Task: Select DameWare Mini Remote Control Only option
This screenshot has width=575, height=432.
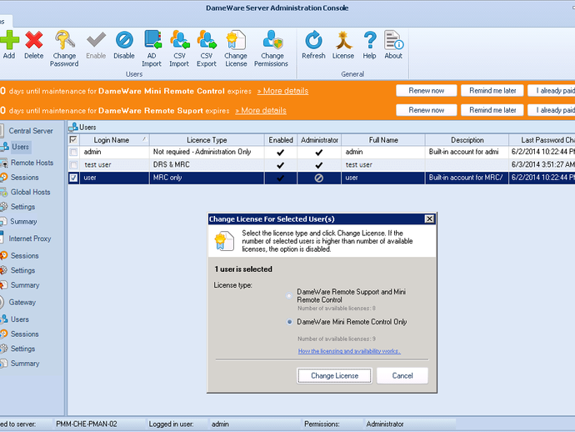Action: (x=289, y=322)
